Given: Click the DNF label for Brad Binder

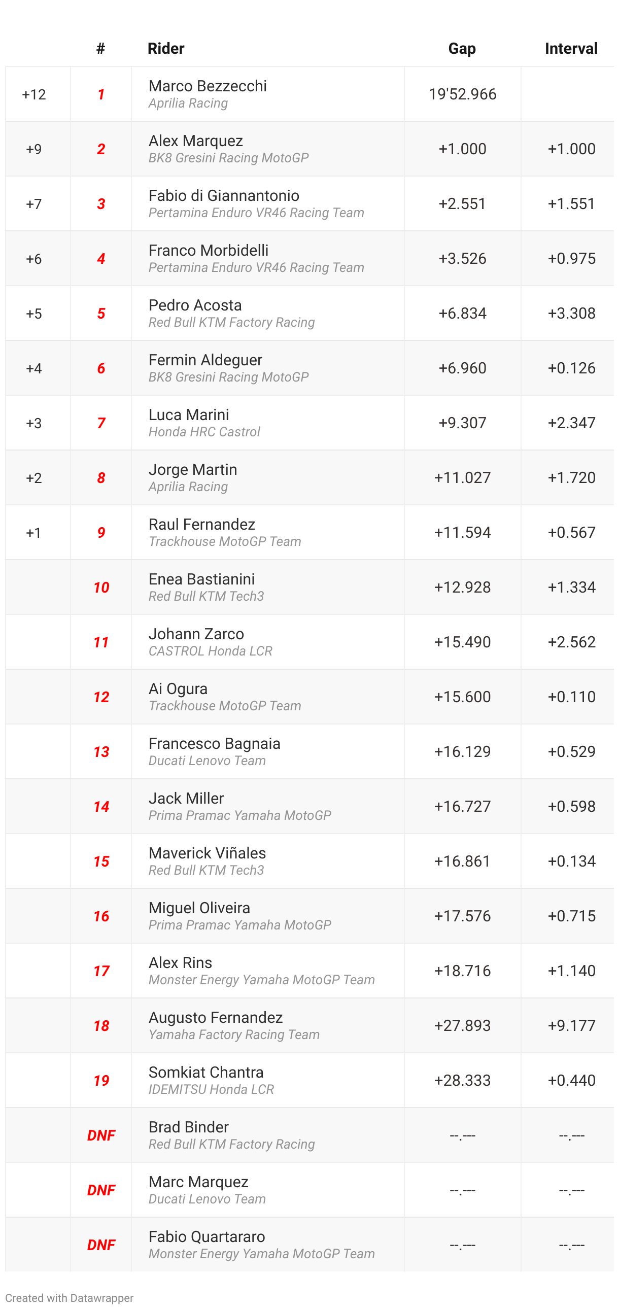Looking at the screenshot, I should [x=100, y=1134].
